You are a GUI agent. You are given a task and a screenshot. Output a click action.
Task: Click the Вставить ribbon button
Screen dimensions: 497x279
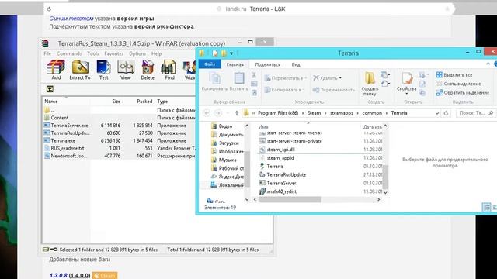pos(239,81)
